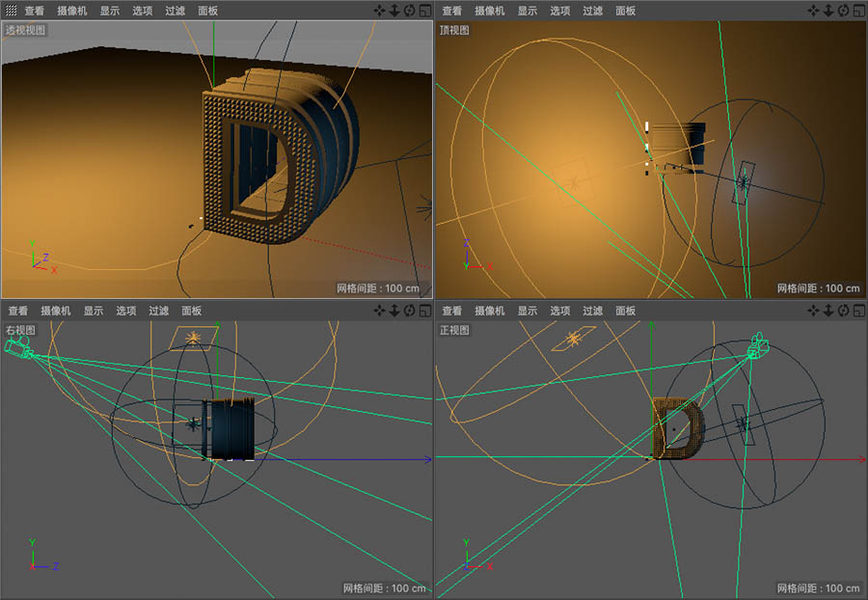
Task: Open the 查看 menu in top viewport
Action: 452,11
